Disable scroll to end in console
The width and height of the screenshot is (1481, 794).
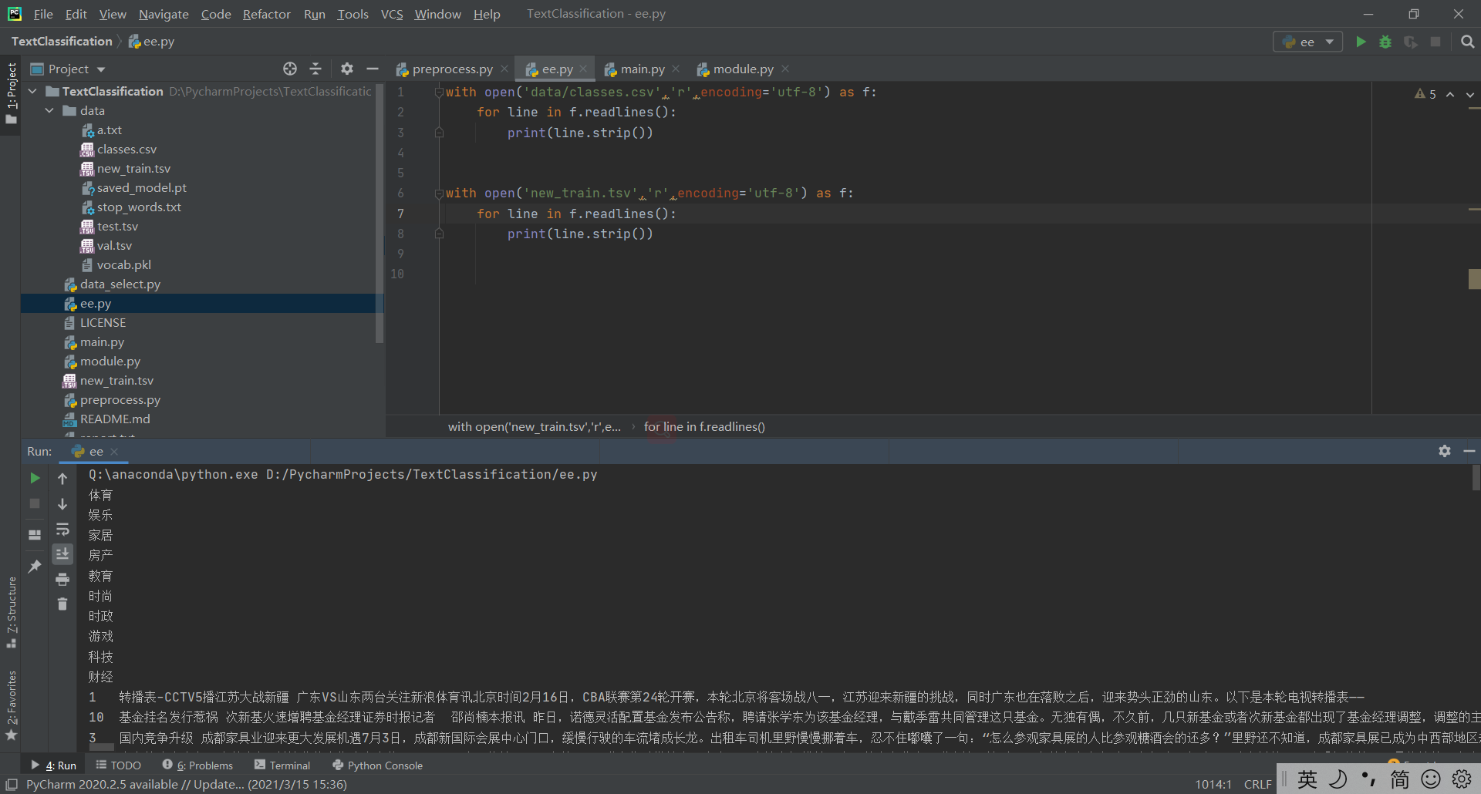(62, 553)
